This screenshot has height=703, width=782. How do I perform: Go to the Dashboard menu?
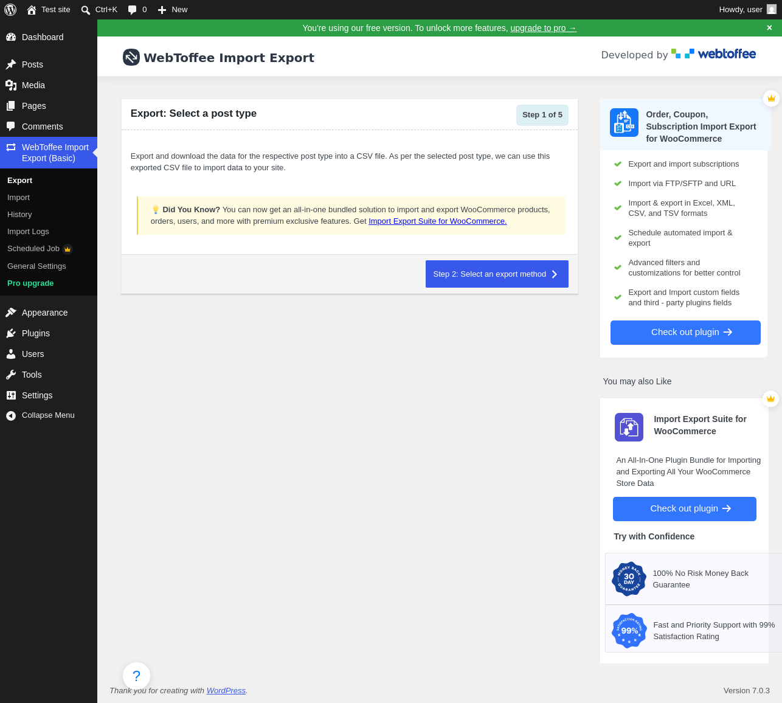49,37
